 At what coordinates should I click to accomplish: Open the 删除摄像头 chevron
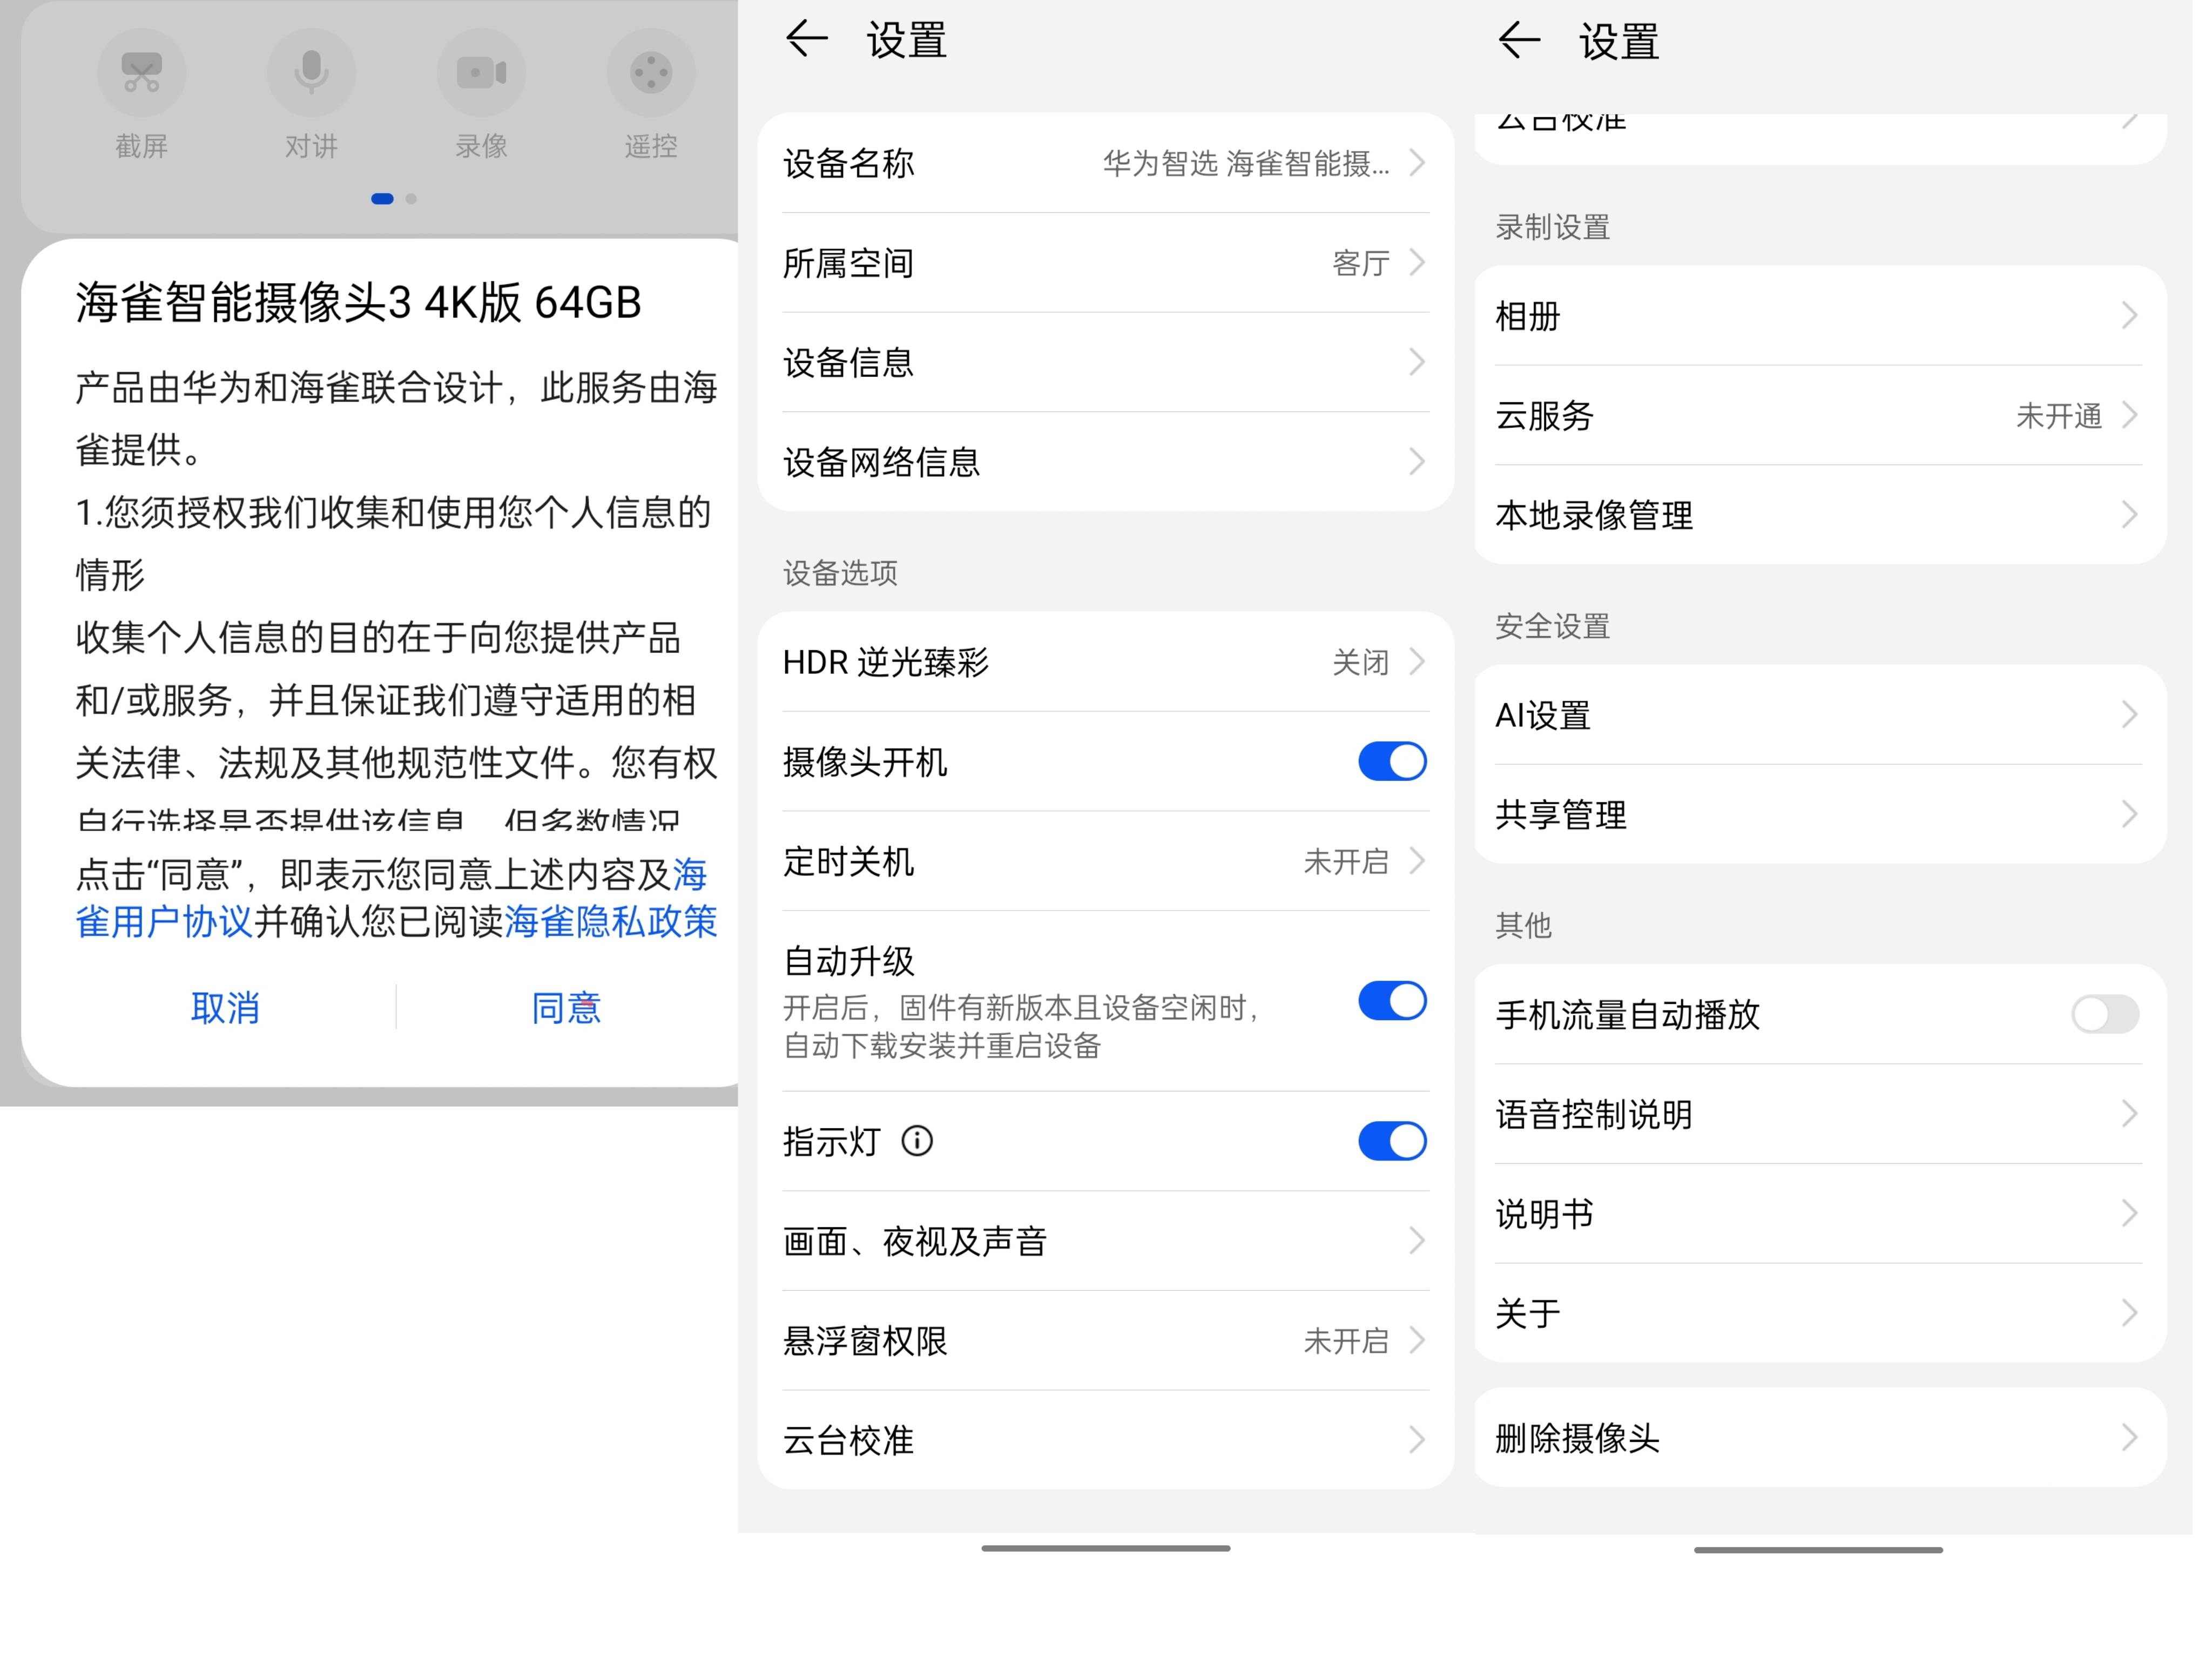pos(2130,1438)
